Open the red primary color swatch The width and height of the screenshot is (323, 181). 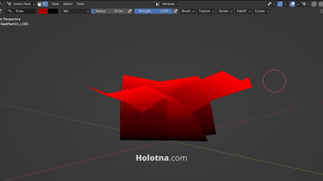coord(43,11)
